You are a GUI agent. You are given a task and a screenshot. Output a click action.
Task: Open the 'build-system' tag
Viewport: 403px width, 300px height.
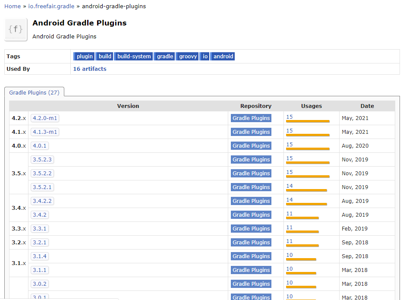(134, 56)
